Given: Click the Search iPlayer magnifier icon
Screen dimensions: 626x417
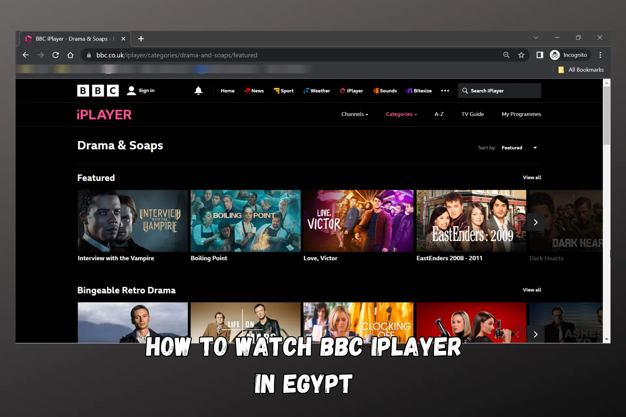Looking at the screenshot, I should 465,90.
